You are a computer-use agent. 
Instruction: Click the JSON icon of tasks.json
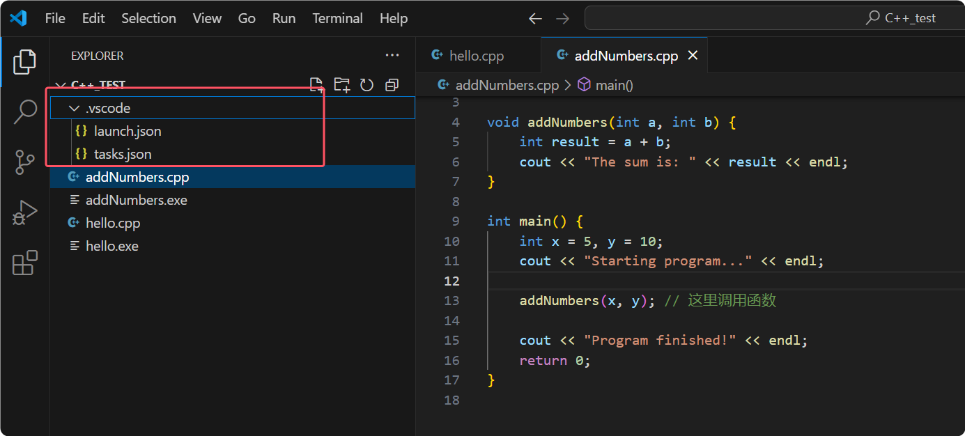[82, 154]
